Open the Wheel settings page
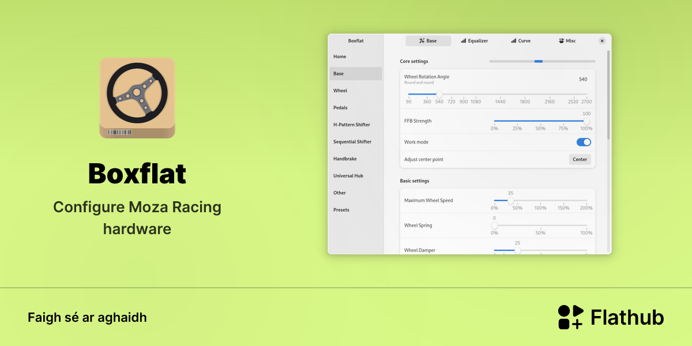The image size is (692, 346). coord(356,91)
